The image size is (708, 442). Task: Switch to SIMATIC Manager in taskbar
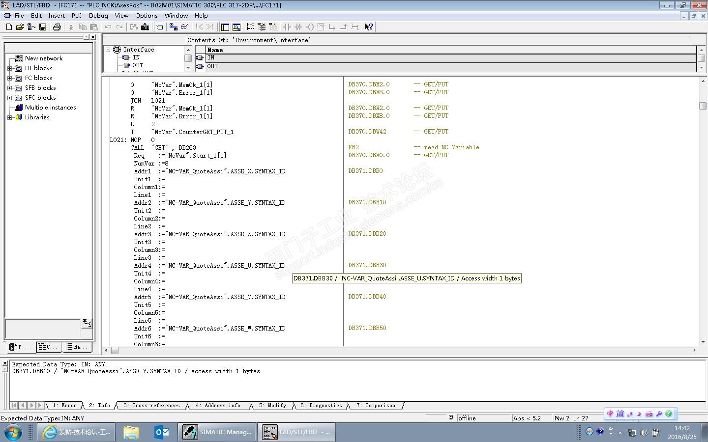217,432
